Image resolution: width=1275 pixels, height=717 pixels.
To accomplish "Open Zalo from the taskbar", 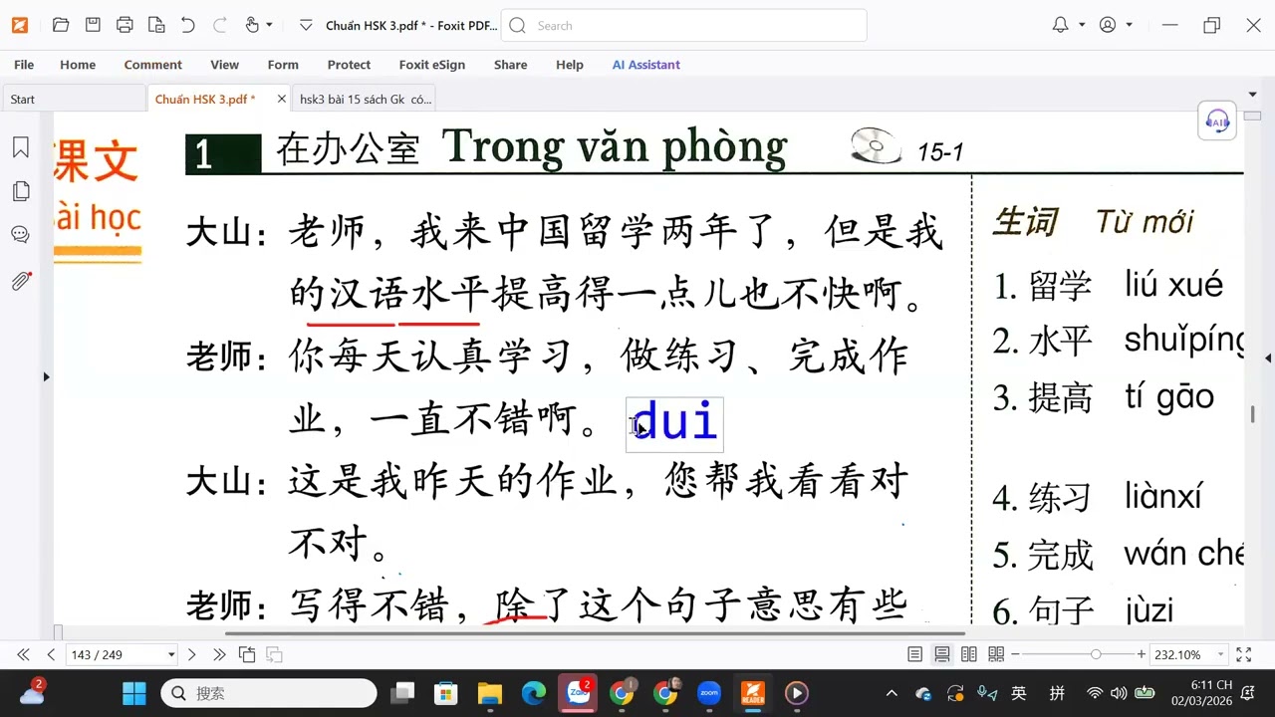I will point(579,693).
